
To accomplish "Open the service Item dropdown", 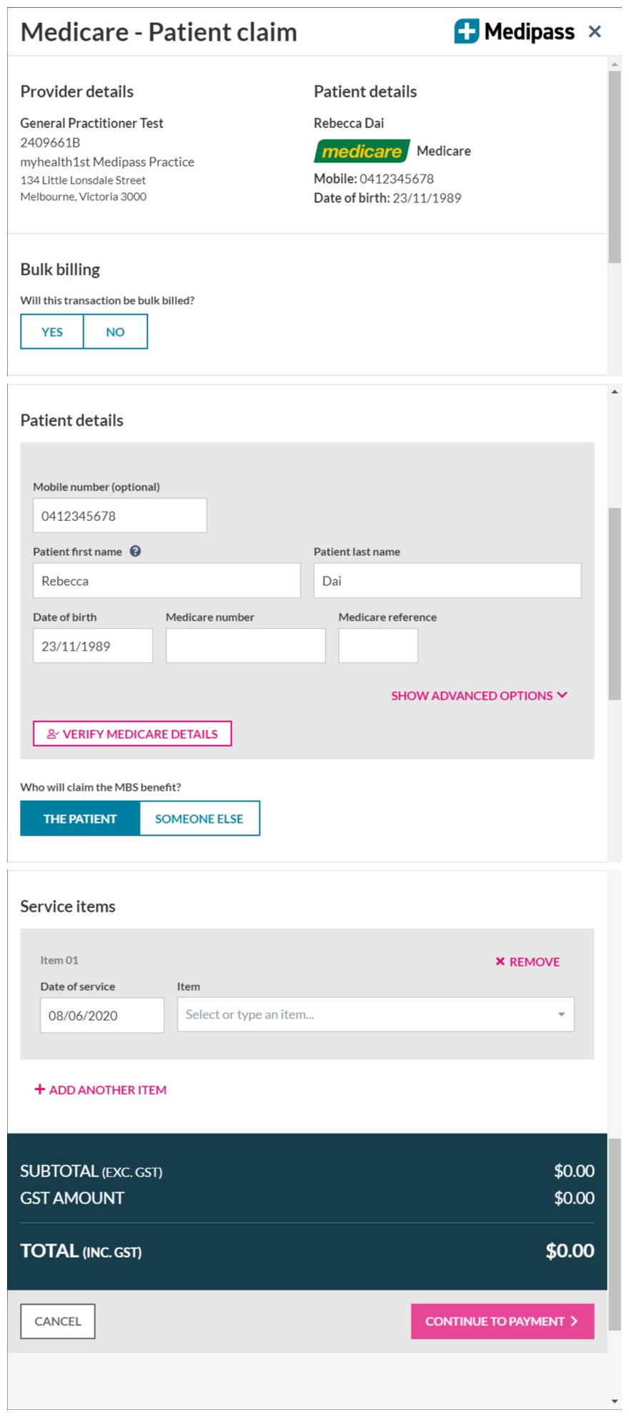I will coord(365,1015).
